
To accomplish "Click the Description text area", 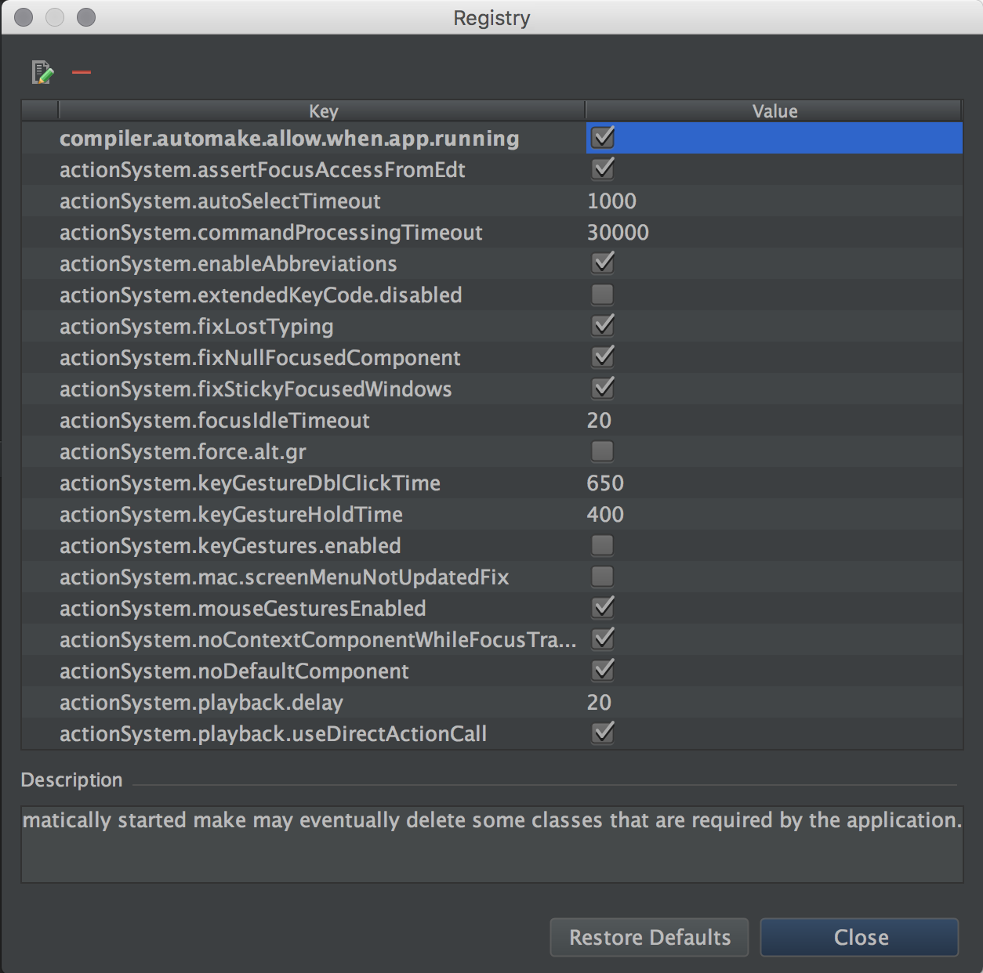I will click(491, 844).
